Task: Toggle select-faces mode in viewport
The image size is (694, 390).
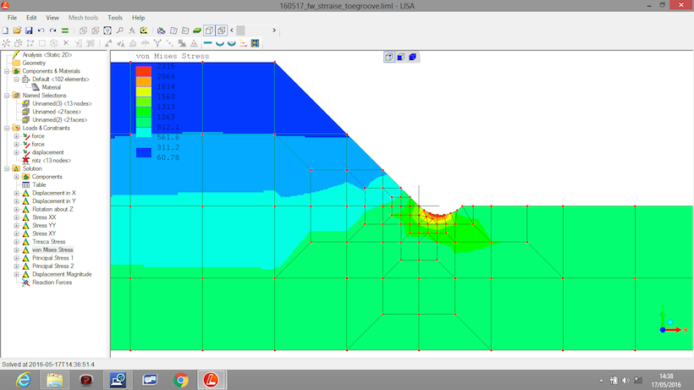Action: pos(401,57)
